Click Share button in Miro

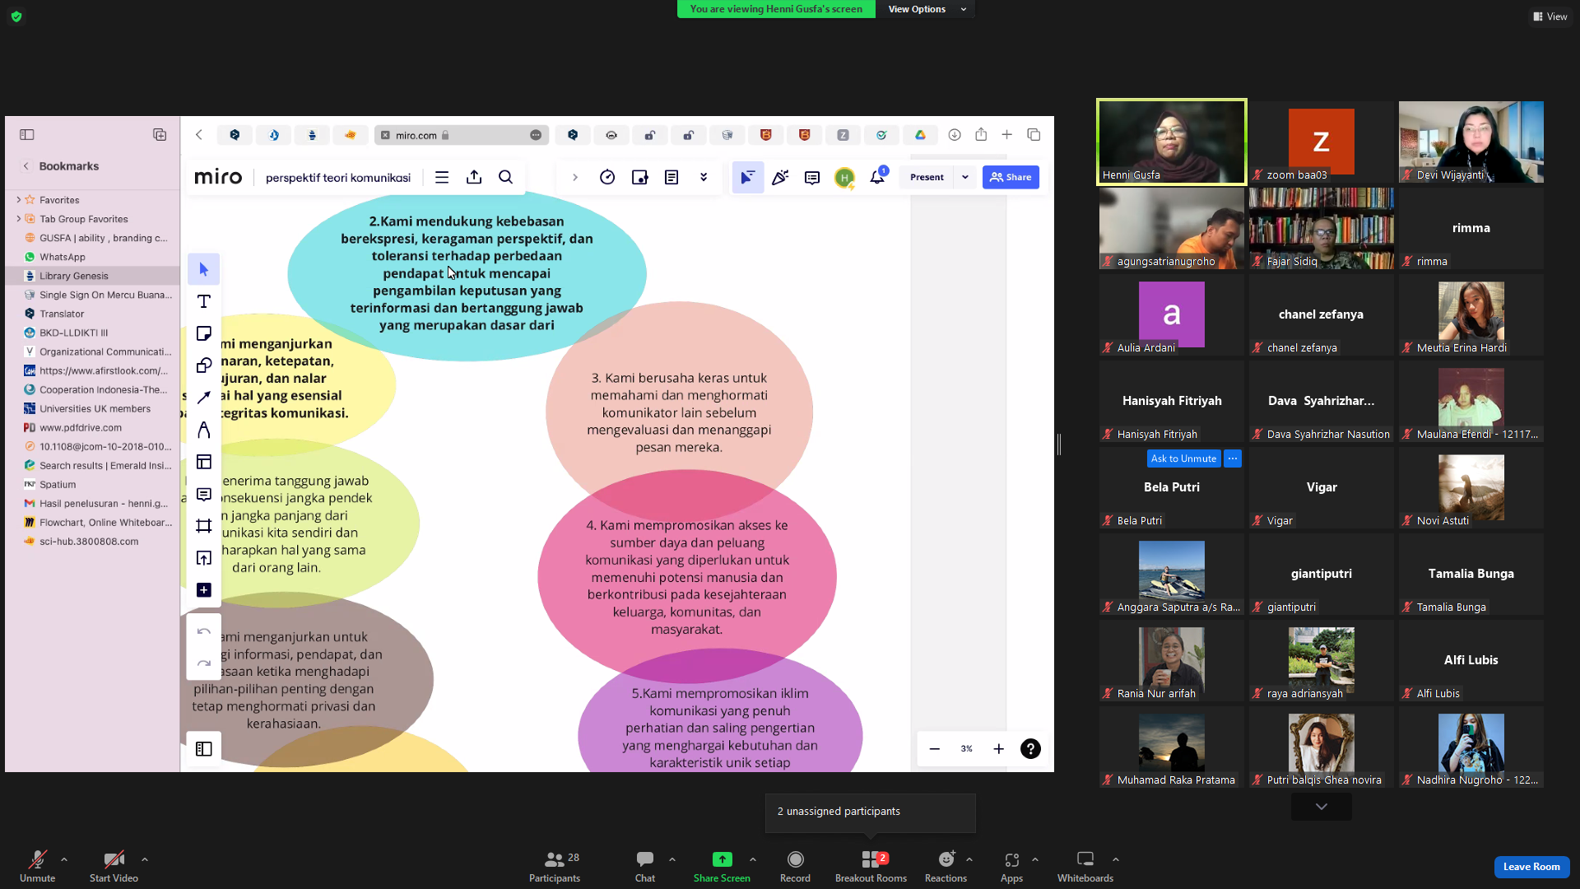tap(1011, 177)
